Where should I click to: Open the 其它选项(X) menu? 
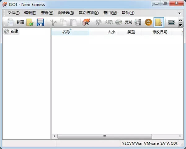[88, 13]
